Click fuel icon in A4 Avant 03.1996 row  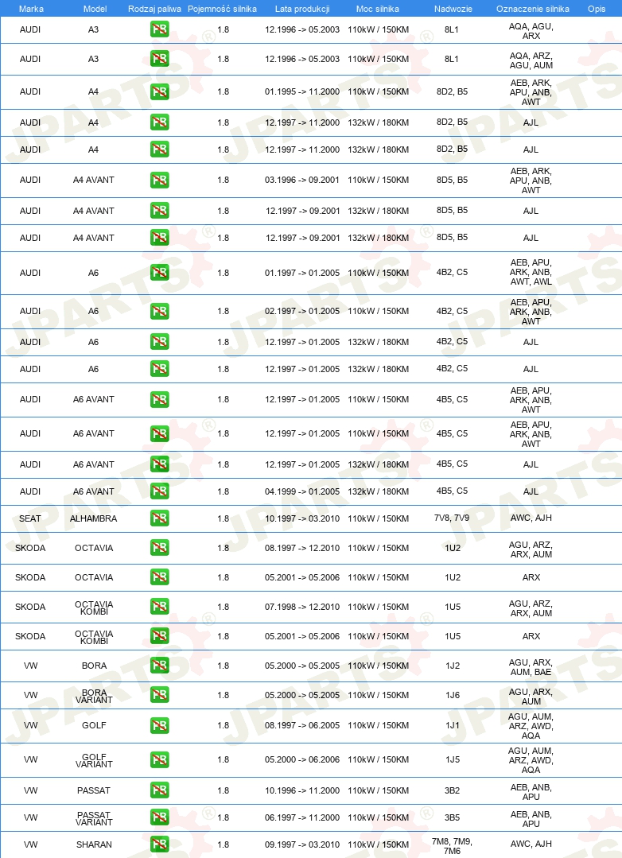159,180
